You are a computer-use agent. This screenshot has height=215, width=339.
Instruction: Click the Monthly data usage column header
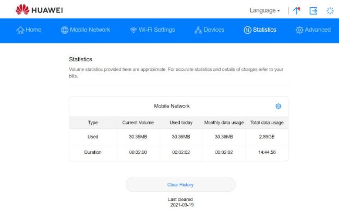tap(223, 123)
